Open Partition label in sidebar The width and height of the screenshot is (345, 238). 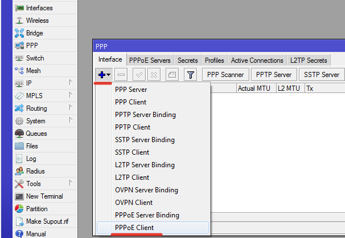coord(37,209)
